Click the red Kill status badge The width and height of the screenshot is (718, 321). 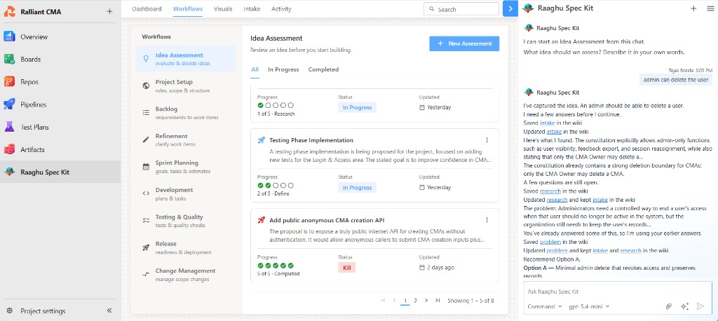pyautogui.click(x=346, y=268)
